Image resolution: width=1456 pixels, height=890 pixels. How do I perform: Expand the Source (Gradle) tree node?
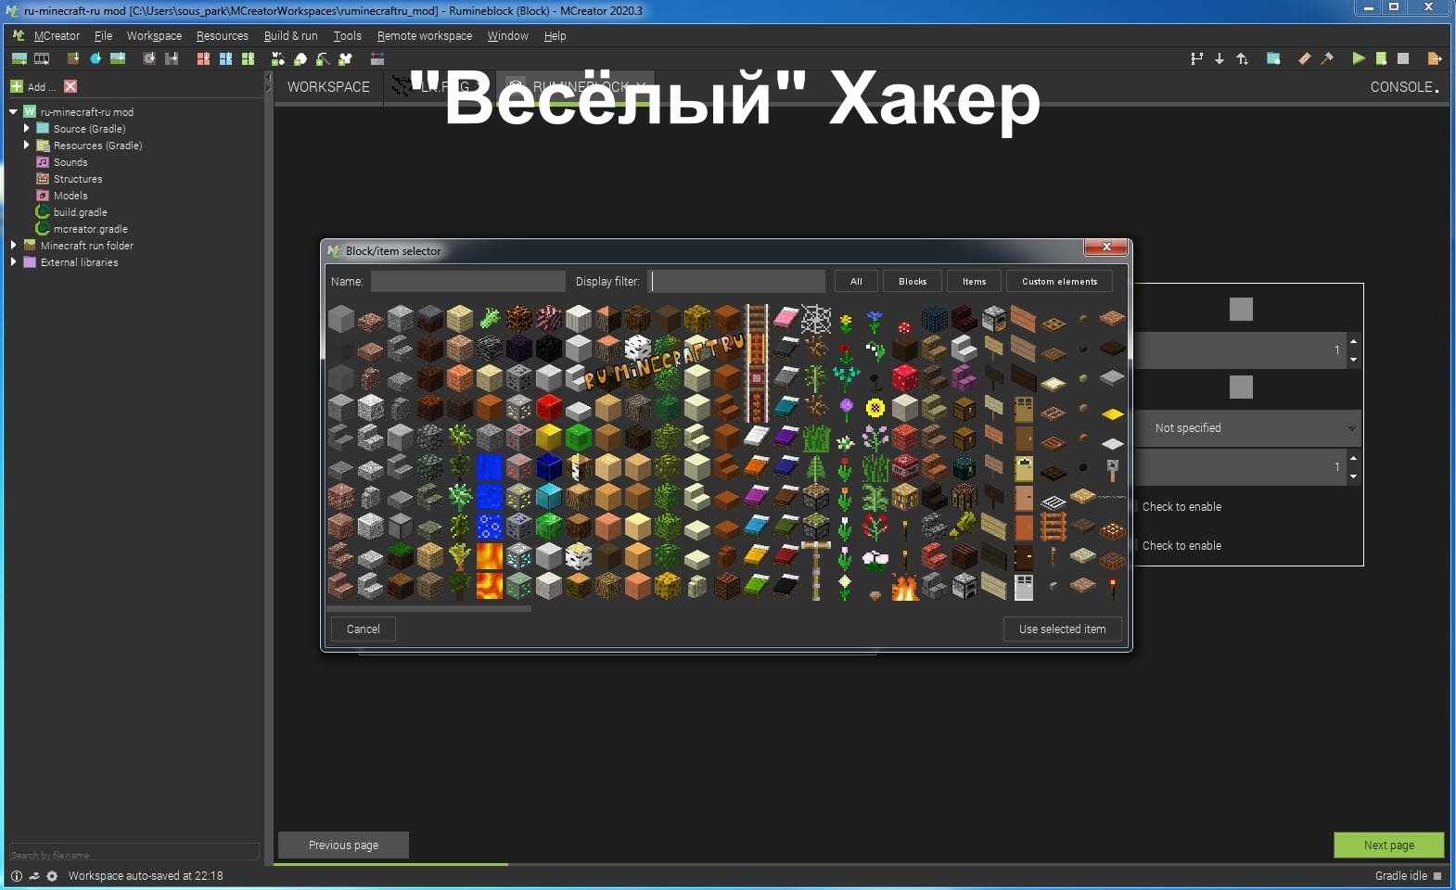coord(26,129)
